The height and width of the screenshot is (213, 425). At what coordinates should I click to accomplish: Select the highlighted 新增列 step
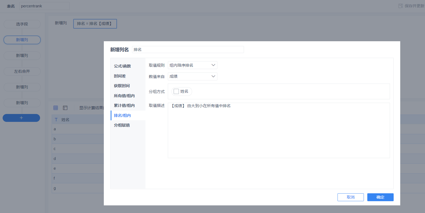point(22,40)
